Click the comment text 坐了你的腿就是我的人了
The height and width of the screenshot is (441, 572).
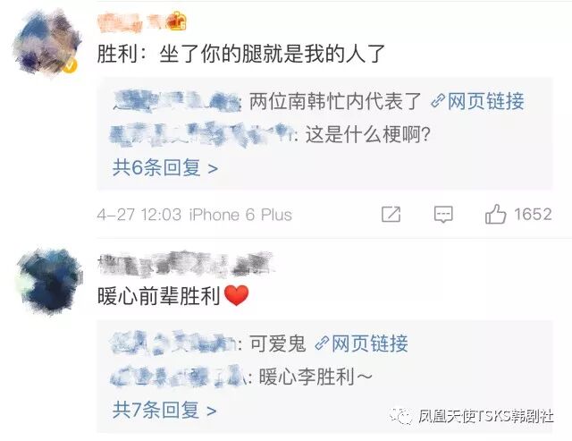272,54
